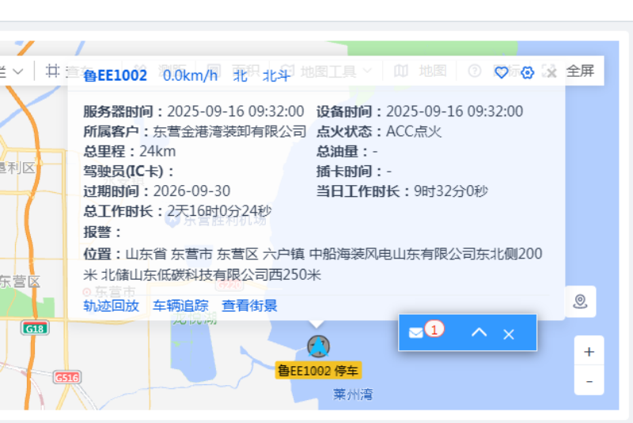Image resolution: width=633 pixels, height=423 pixels.
Task: Open the gear settings in the vehicle popup
Action: (528, 72)
